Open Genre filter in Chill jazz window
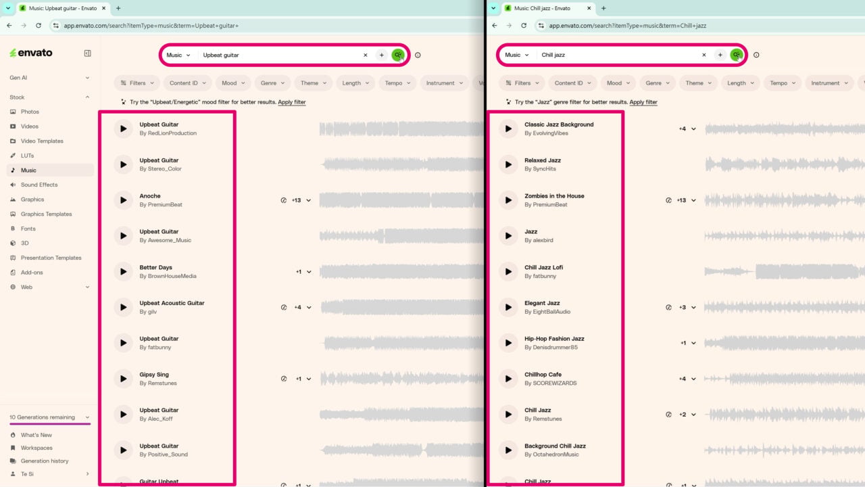This screenshot has height=487, width=865. click(x=658, y=83)
